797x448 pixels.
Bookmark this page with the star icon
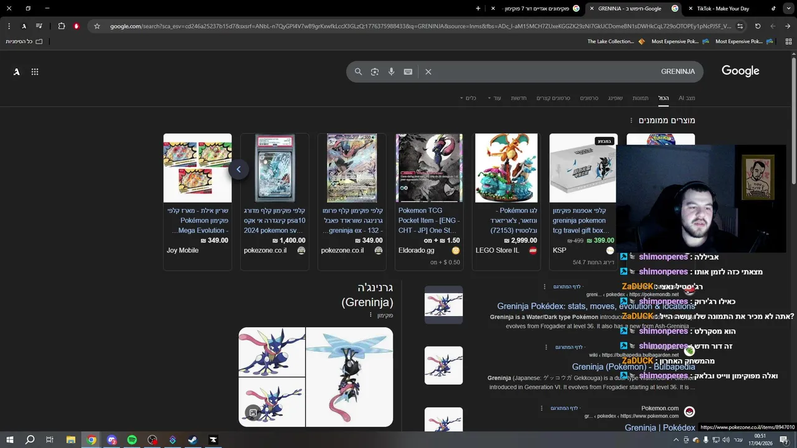tap(97, 26)
